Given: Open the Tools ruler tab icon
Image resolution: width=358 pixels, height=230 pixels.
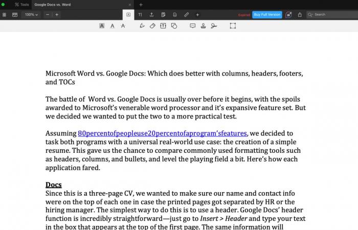Looking at the screenshot, I should coord(187,15).
